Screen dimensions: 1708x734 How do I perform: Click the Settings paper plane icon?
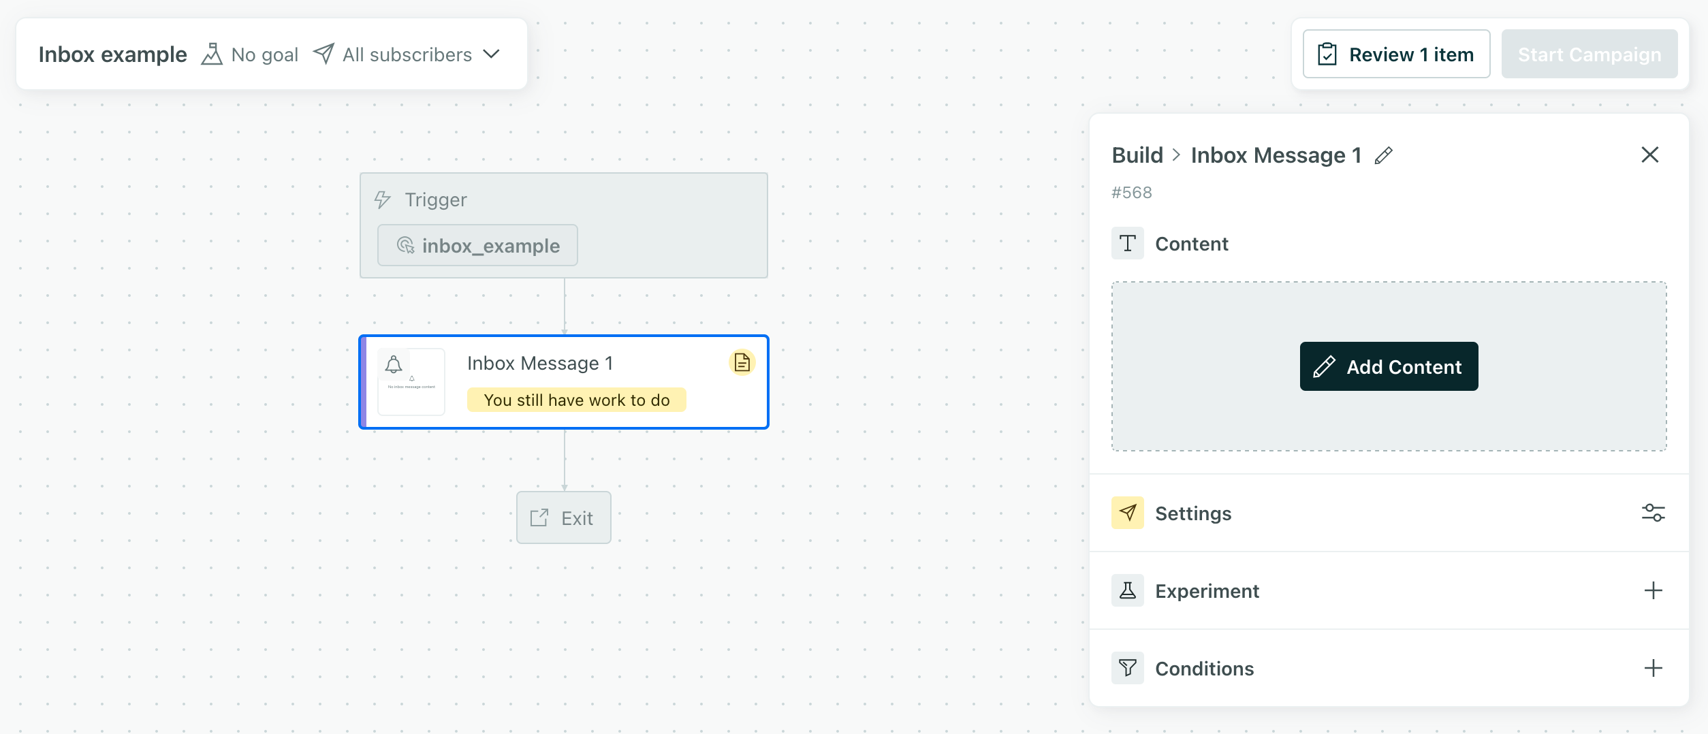click(1128, 513)
